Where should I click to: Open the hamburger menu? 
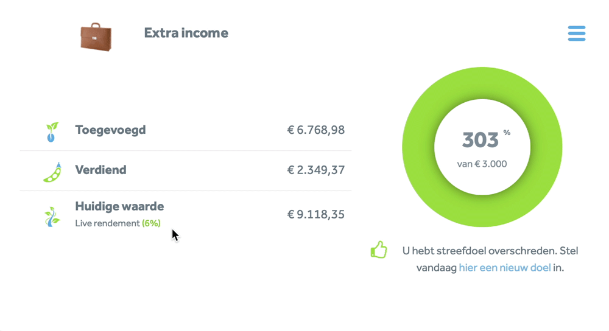[576, 33]
